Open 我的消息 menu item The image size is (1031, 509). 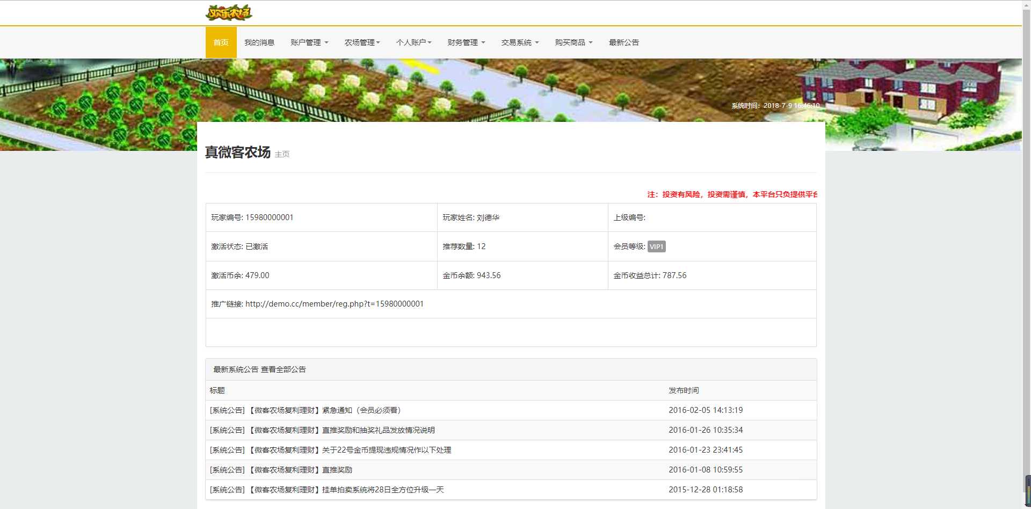point(259,42)
